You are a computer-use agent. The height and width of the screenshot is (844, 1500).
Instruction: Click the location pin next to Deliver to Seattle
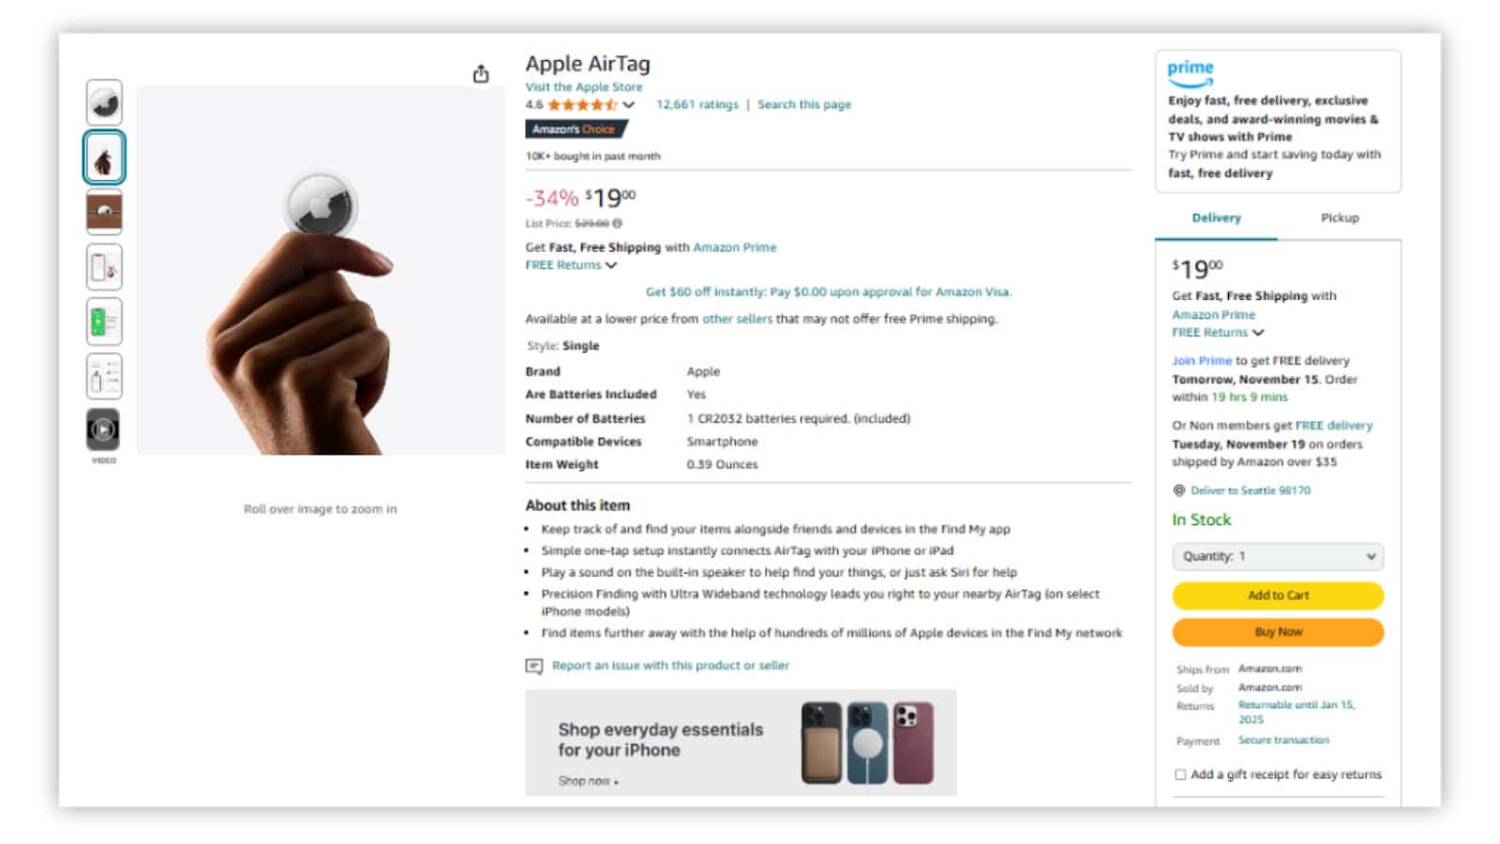coord(1179,490)
